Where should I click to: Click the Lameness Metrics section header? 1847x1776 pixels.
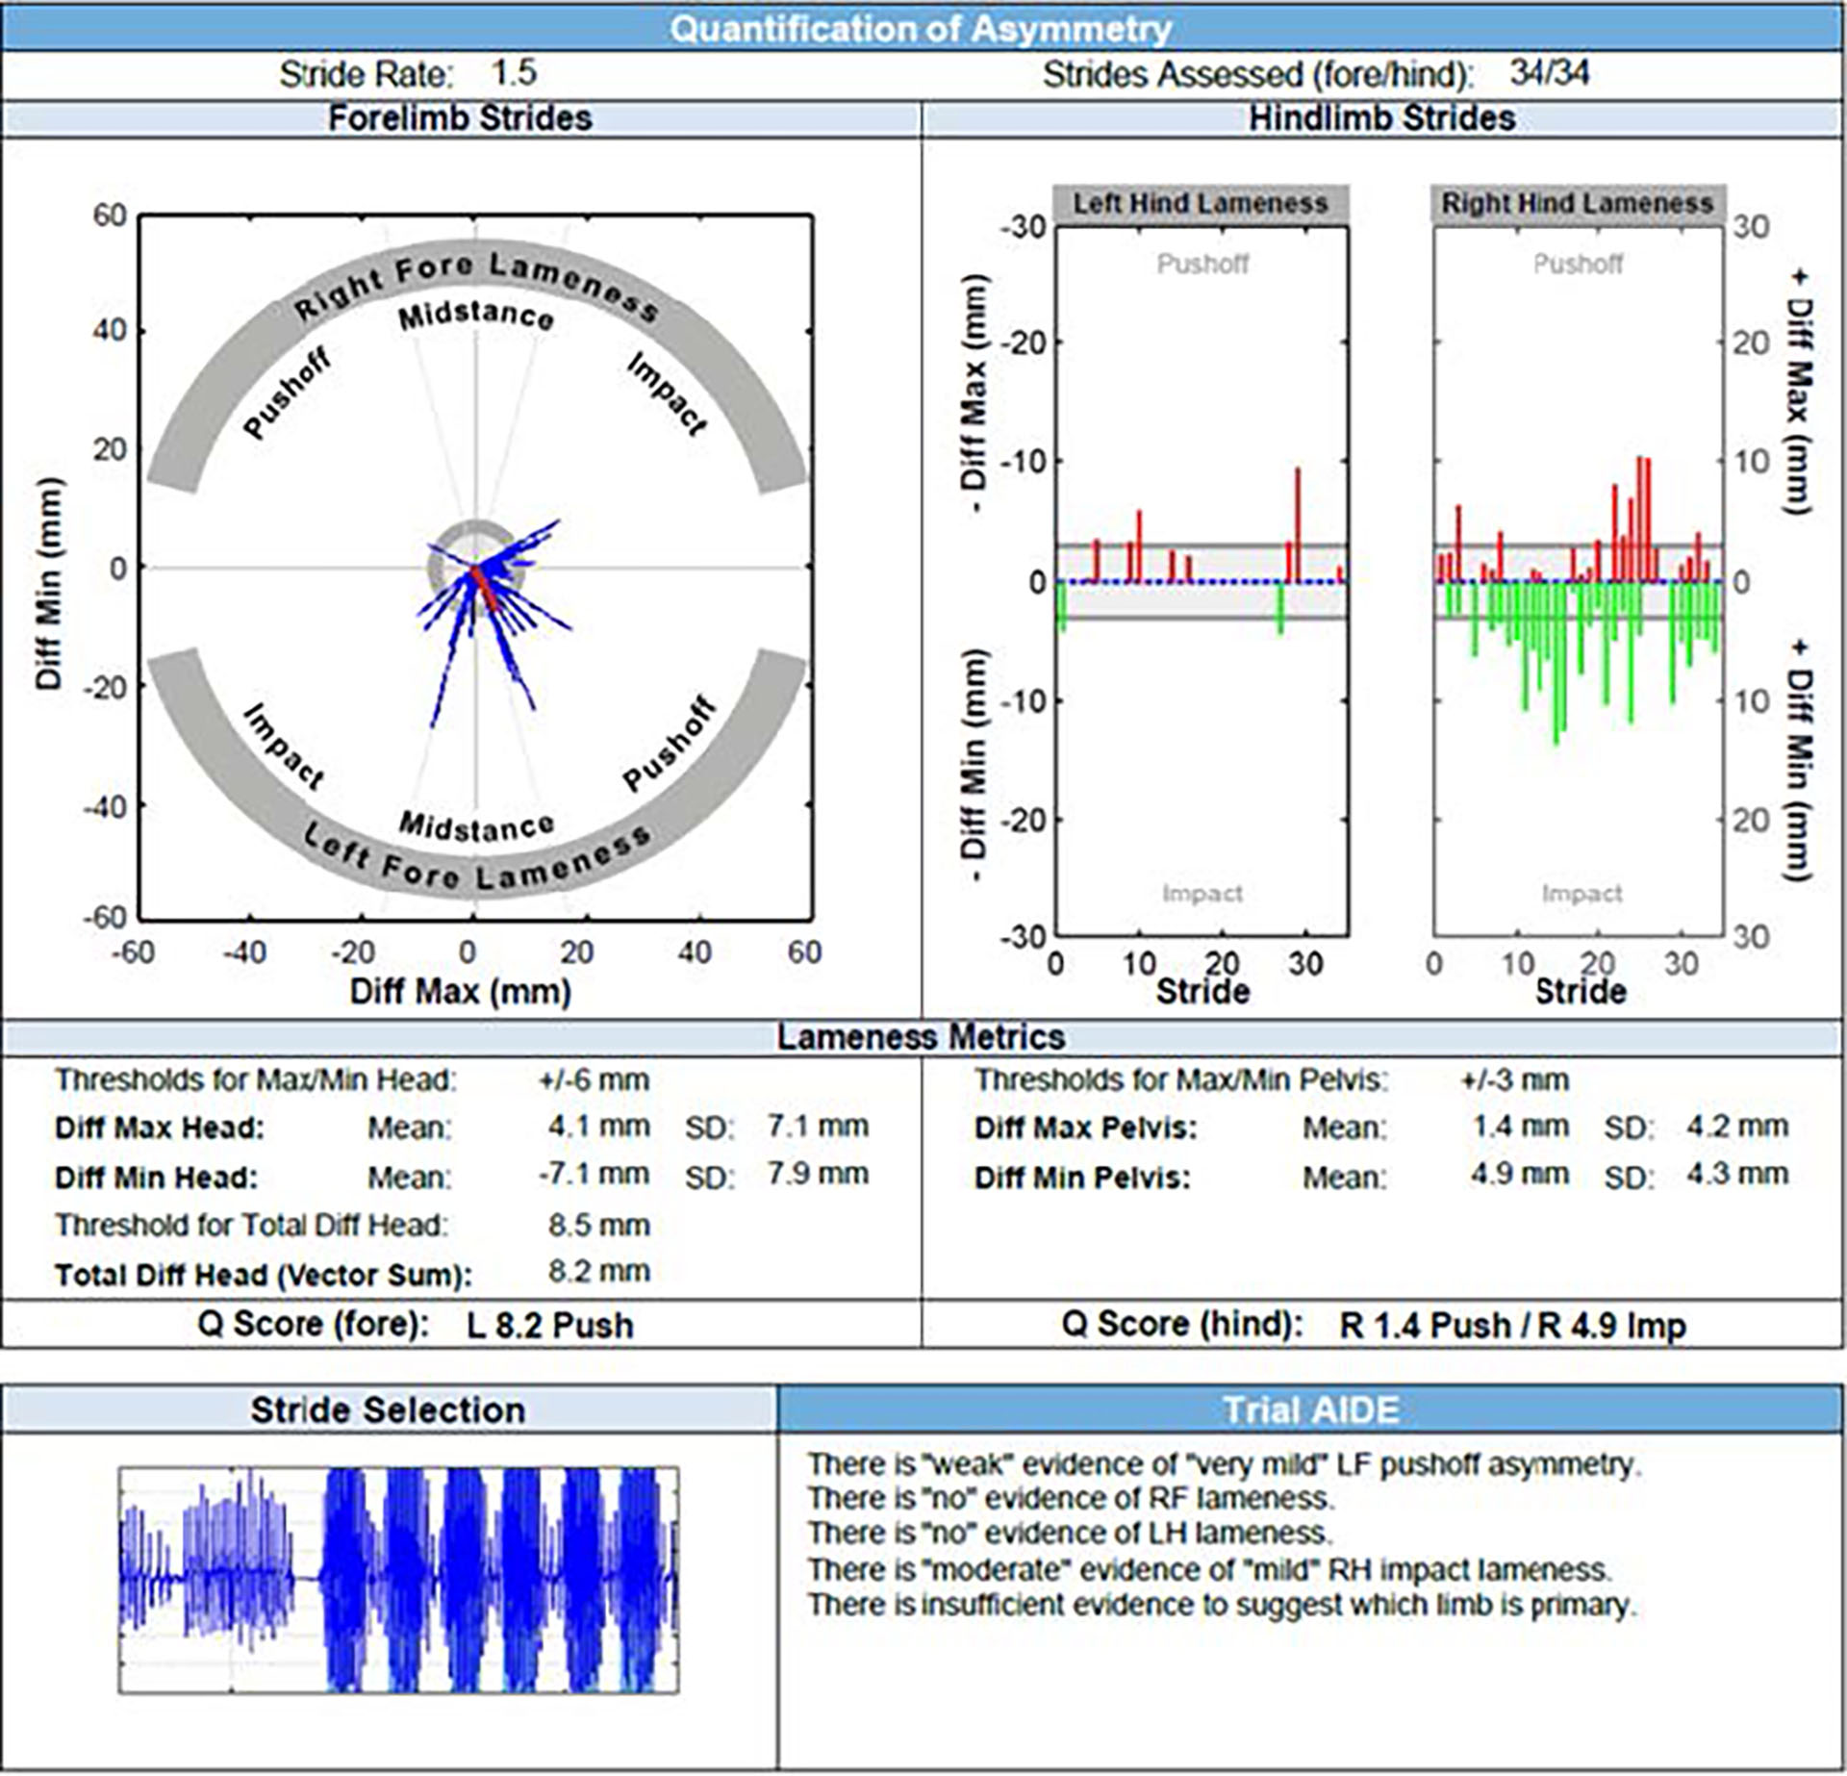pyautogui.click(x=921, y=1037)
